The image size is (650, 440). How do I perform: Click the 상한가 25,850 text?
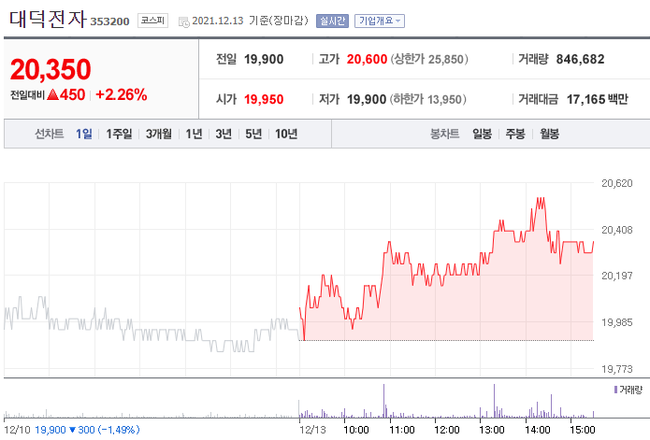click(x=429, y=59)
